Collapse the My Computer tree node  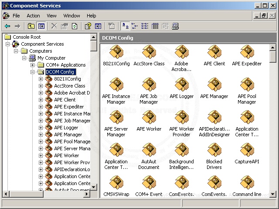tap(24, 58)
